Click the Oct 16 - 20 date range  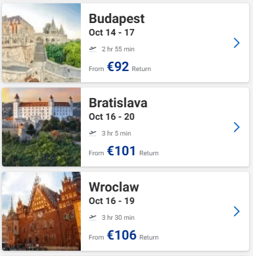point(112,116)
